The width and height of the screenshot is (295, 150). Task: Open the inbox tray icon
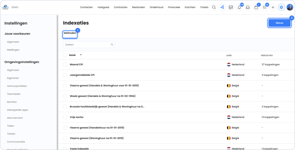pos(247,7)
